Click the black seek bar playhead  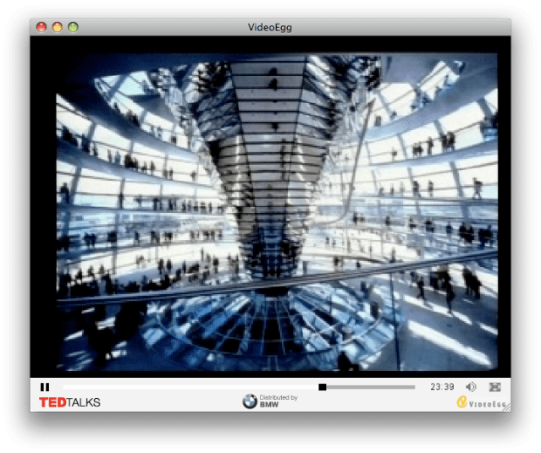pos(323,387)
